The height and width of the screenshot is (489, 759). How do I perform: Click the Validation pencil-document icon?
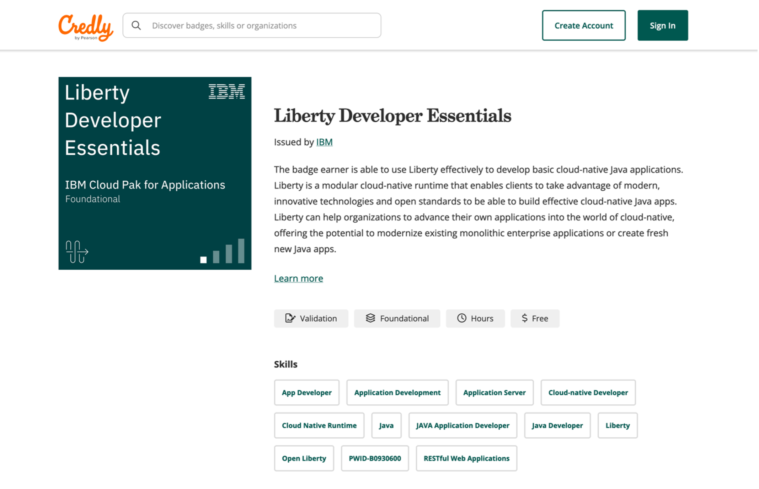point(290,318)
